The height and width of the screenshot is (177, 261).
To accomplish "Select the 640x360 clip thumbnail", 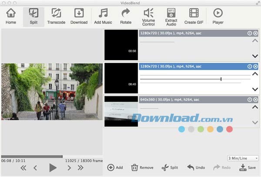I will pos(121,111).
